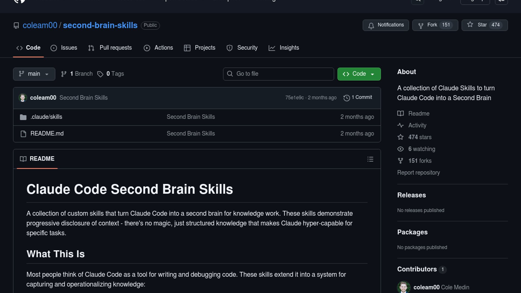The height and width of the screenshot is (293, 521).
Task: Click the Report repository link
Action: coord(418,173)
